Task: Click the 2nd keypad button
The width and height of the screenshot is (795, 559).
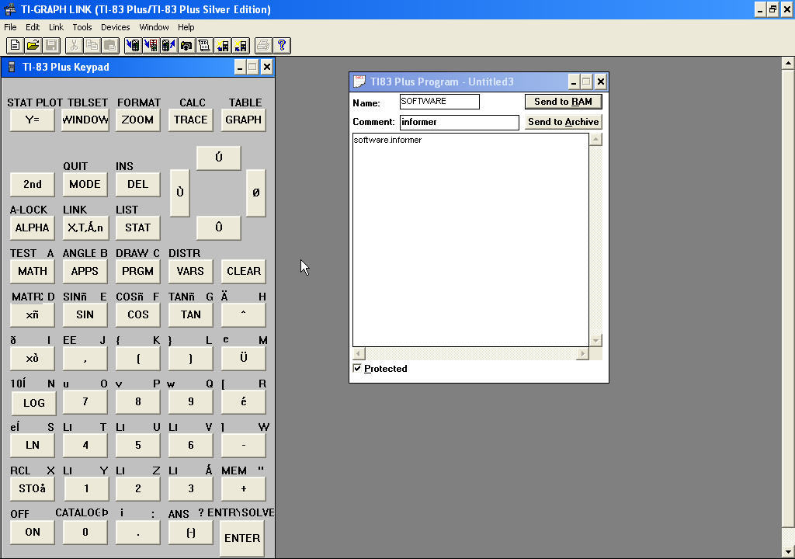Action: (33, 185)
